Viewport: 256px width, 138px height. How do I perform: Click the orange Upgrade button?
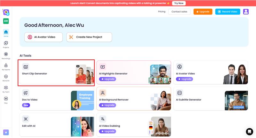pos(203,12)
